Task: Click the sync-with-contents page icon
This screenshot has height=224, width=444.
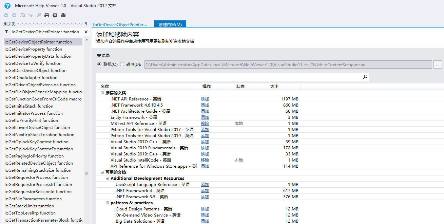Action: [x=22, y=15]
